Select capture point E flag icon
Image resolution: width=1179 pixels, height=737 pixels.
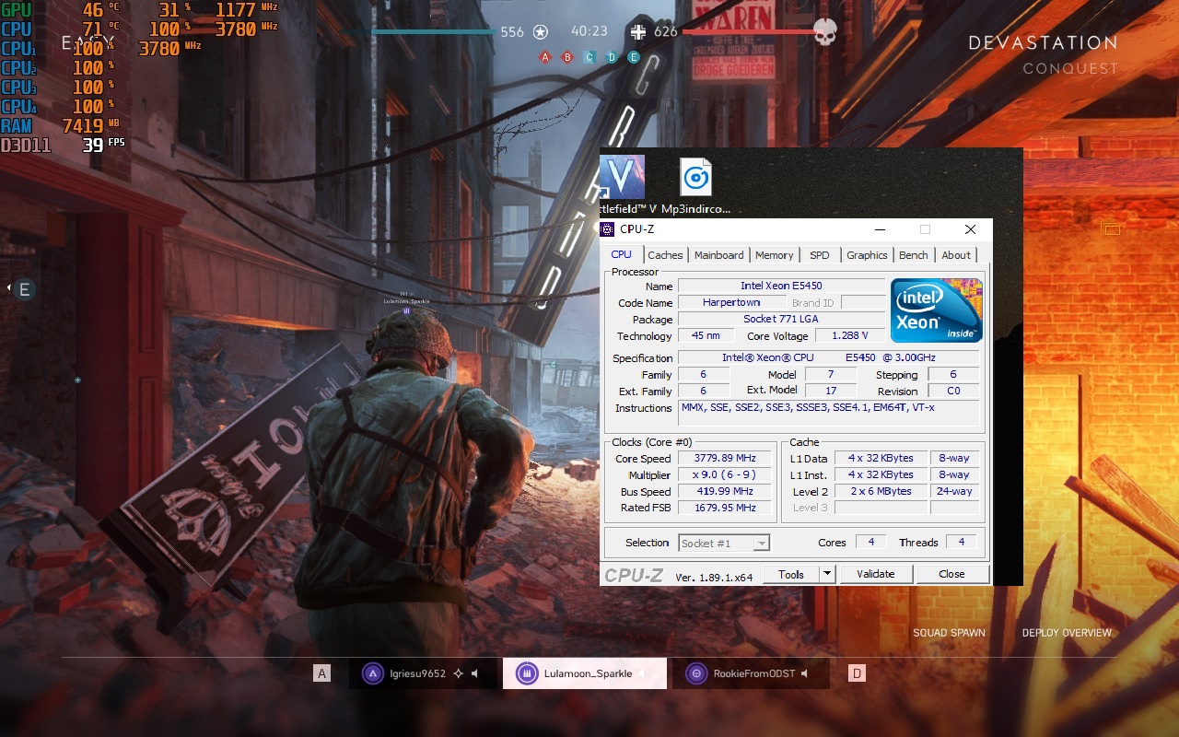click(x=634, y=57)
